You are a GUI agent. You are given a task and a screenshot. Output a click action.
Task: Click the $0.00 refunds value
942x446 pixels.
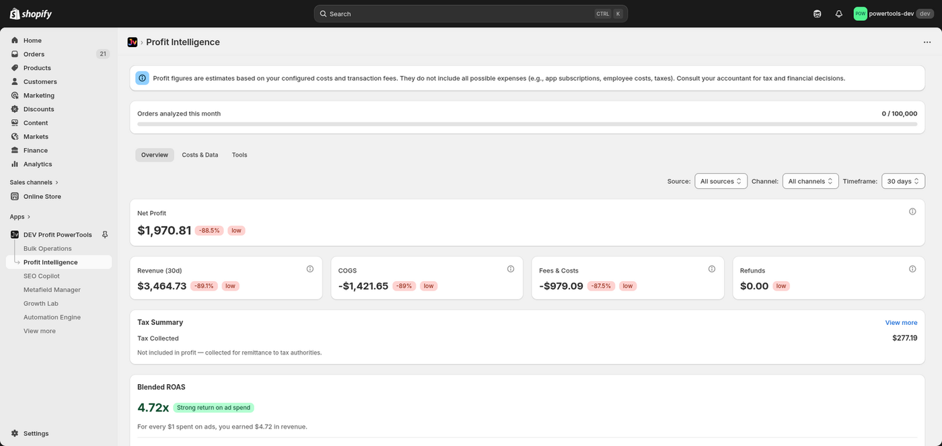[x=754, y=286]
